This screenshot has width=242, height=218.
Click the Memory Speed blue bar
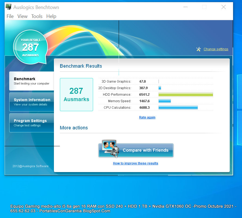(164, 101)
